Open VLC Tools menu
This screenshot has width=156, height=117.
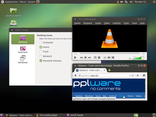[126, 23]
